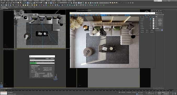Open the Motion tab in command panel

click(x=159, y=11)
